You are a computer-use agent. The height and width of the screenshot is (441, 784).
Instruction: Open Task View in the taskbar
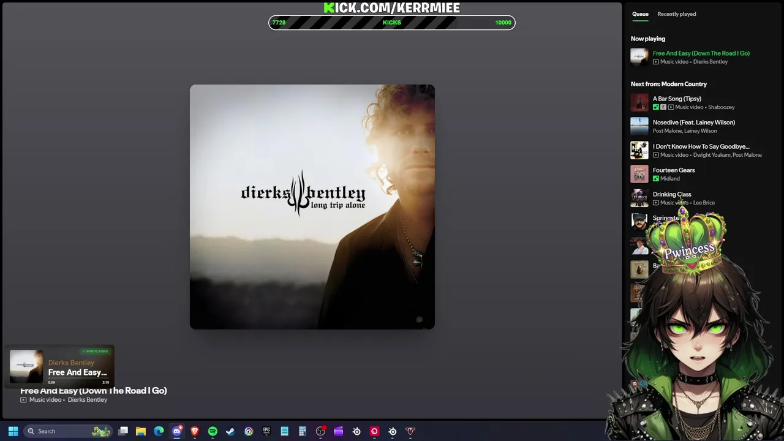pos(123,431)
